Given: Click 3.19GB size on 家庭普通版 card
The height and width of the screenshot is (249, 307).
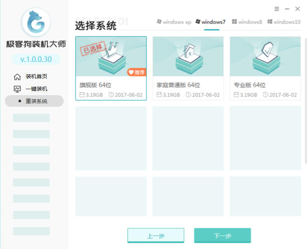Looking at the screenshot, I should [171, 95].
